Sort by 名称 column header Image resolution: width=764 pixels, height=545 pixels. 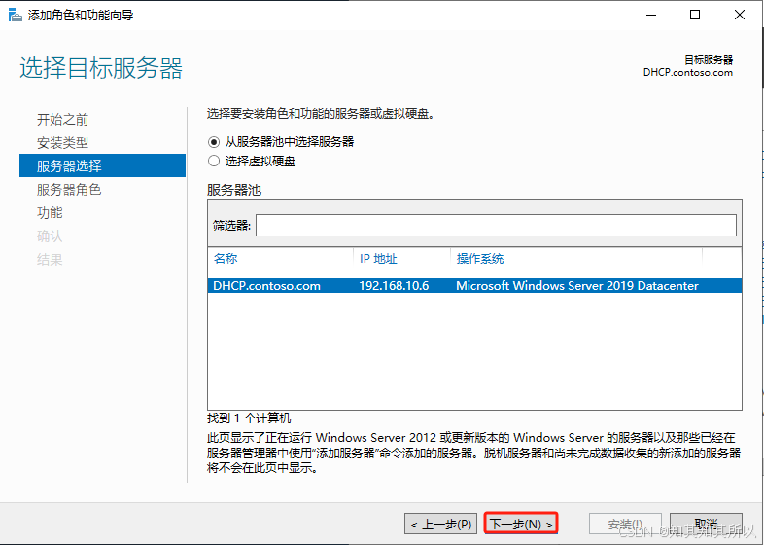pos(226,259)
